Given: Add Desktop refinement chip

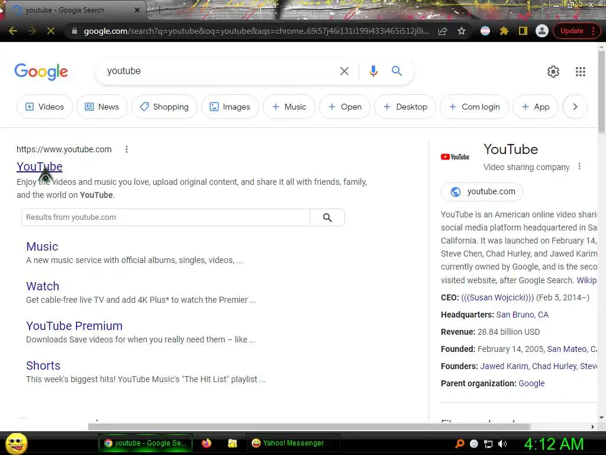Looking at the screenshot, I should (x=405, y=107).
